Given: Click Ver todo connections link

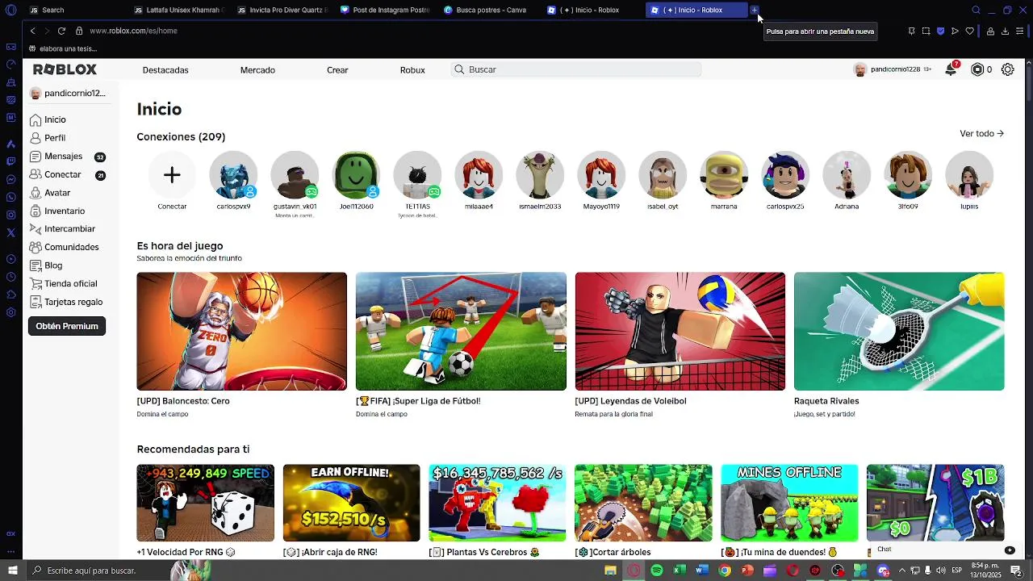Looking at the screenshot, I should pos(981,134).
